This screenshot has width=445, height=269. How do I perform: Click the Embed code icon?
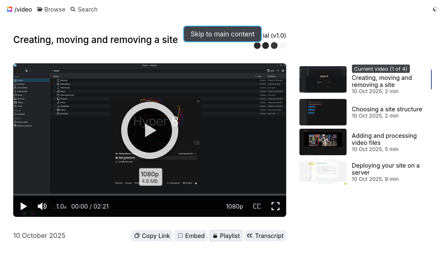(180, 235)
